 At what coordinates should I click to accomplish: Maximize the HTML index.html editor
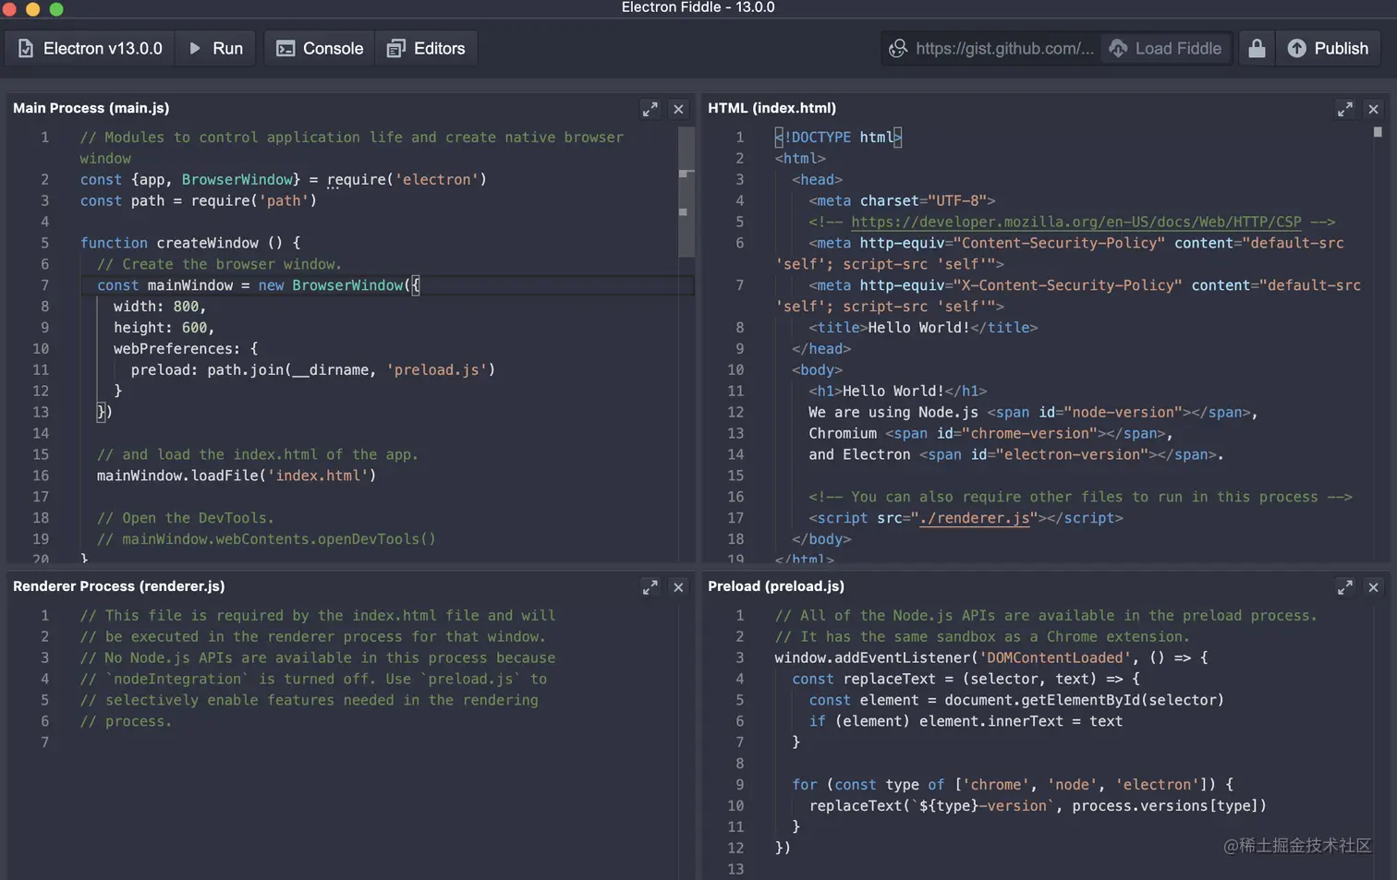pos(1345,109)
